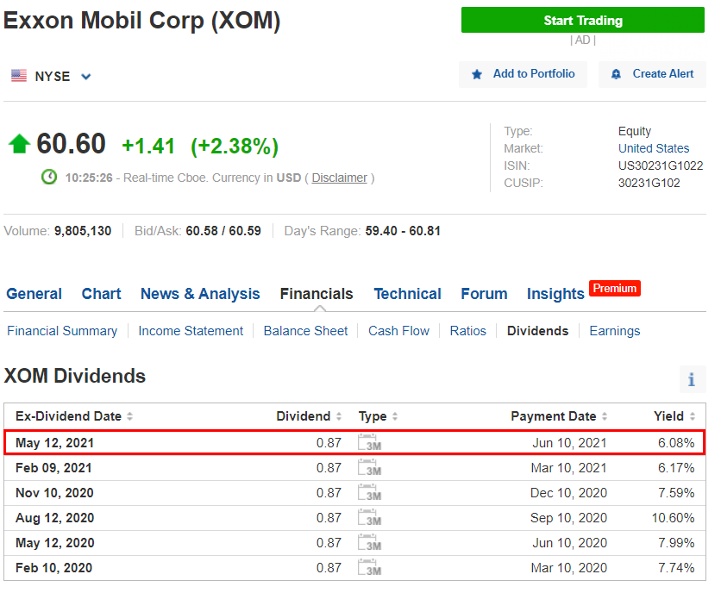Click the Dec 10, 2020 payment date

tap(568, 493)
